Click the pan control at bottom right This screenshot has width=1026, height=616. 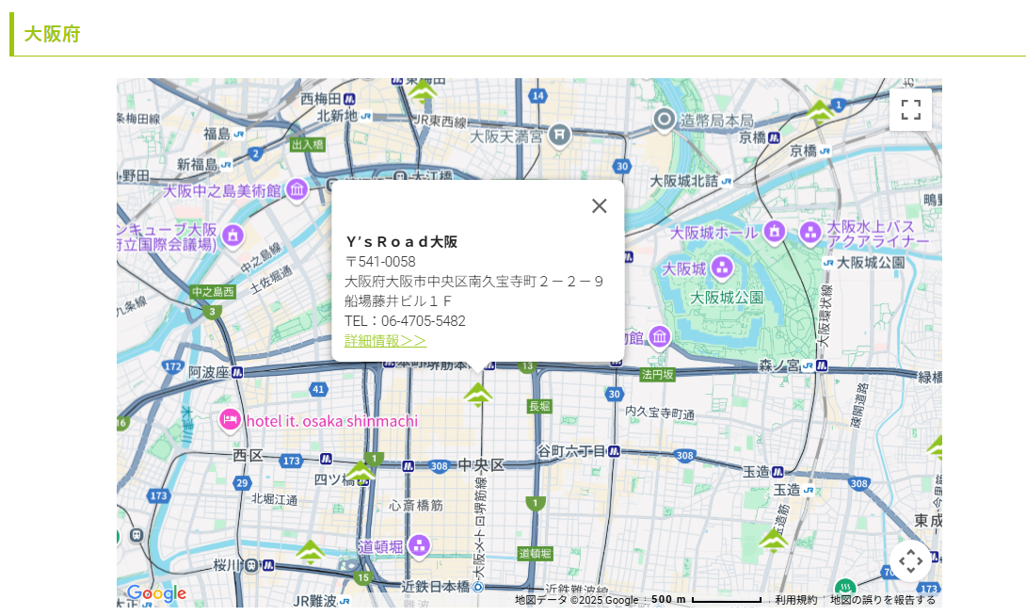pyautogui.click(x=910, y=560)
